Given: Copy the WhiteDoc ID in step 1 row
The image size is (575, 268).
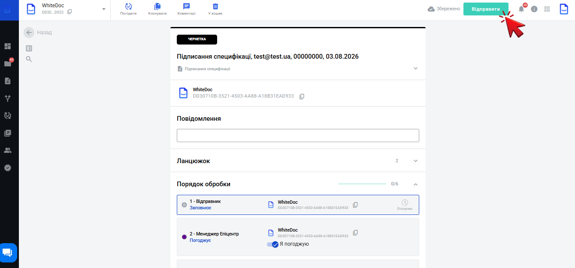Looking at the screenshot, I should pos(355,205).
